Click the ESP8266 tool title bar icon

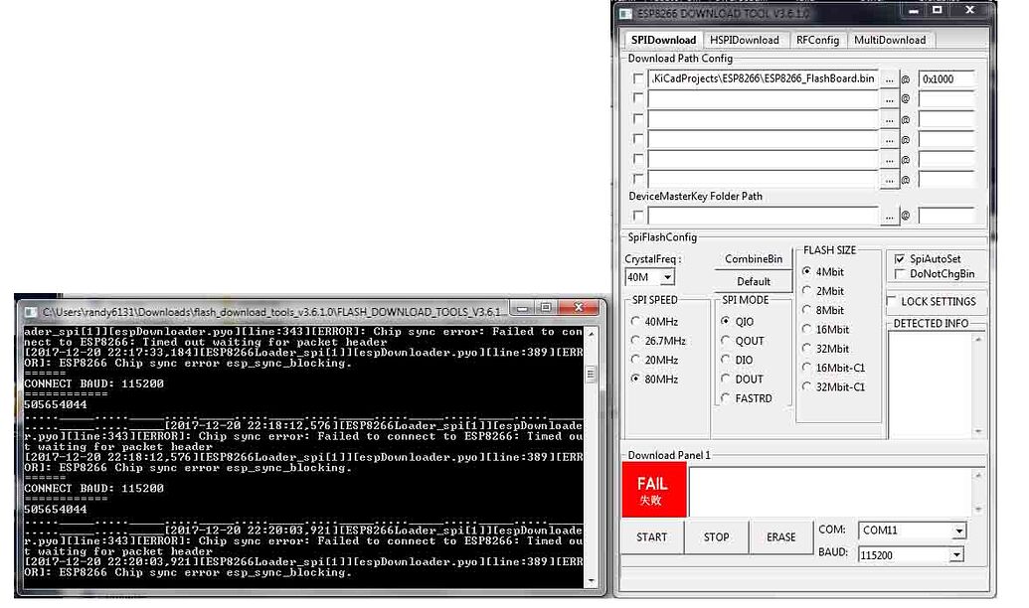626,14
